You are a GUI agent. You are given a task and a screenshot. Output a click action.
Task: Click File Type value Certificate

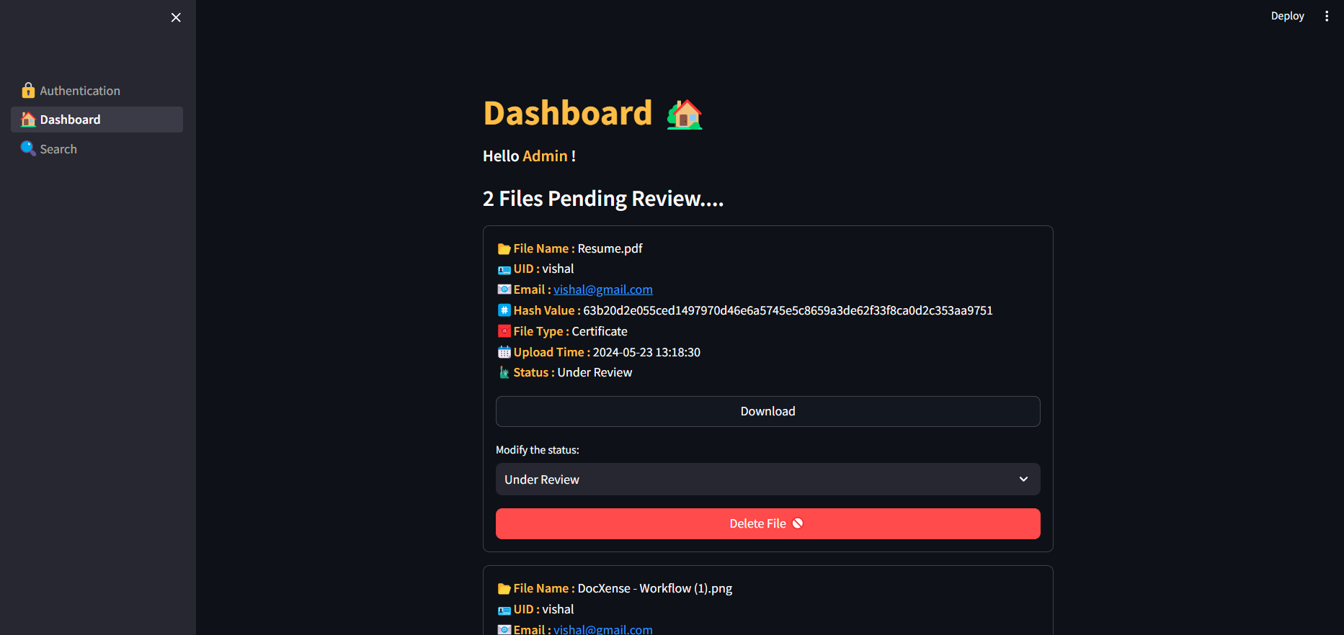tap(600, 331)
